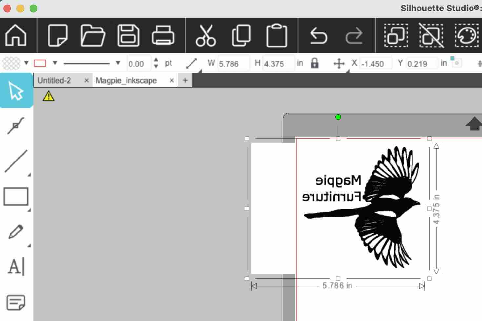
Task: Switch to the Untitled-2 tab
Action: pyautogui.click(x=54, y=80)
